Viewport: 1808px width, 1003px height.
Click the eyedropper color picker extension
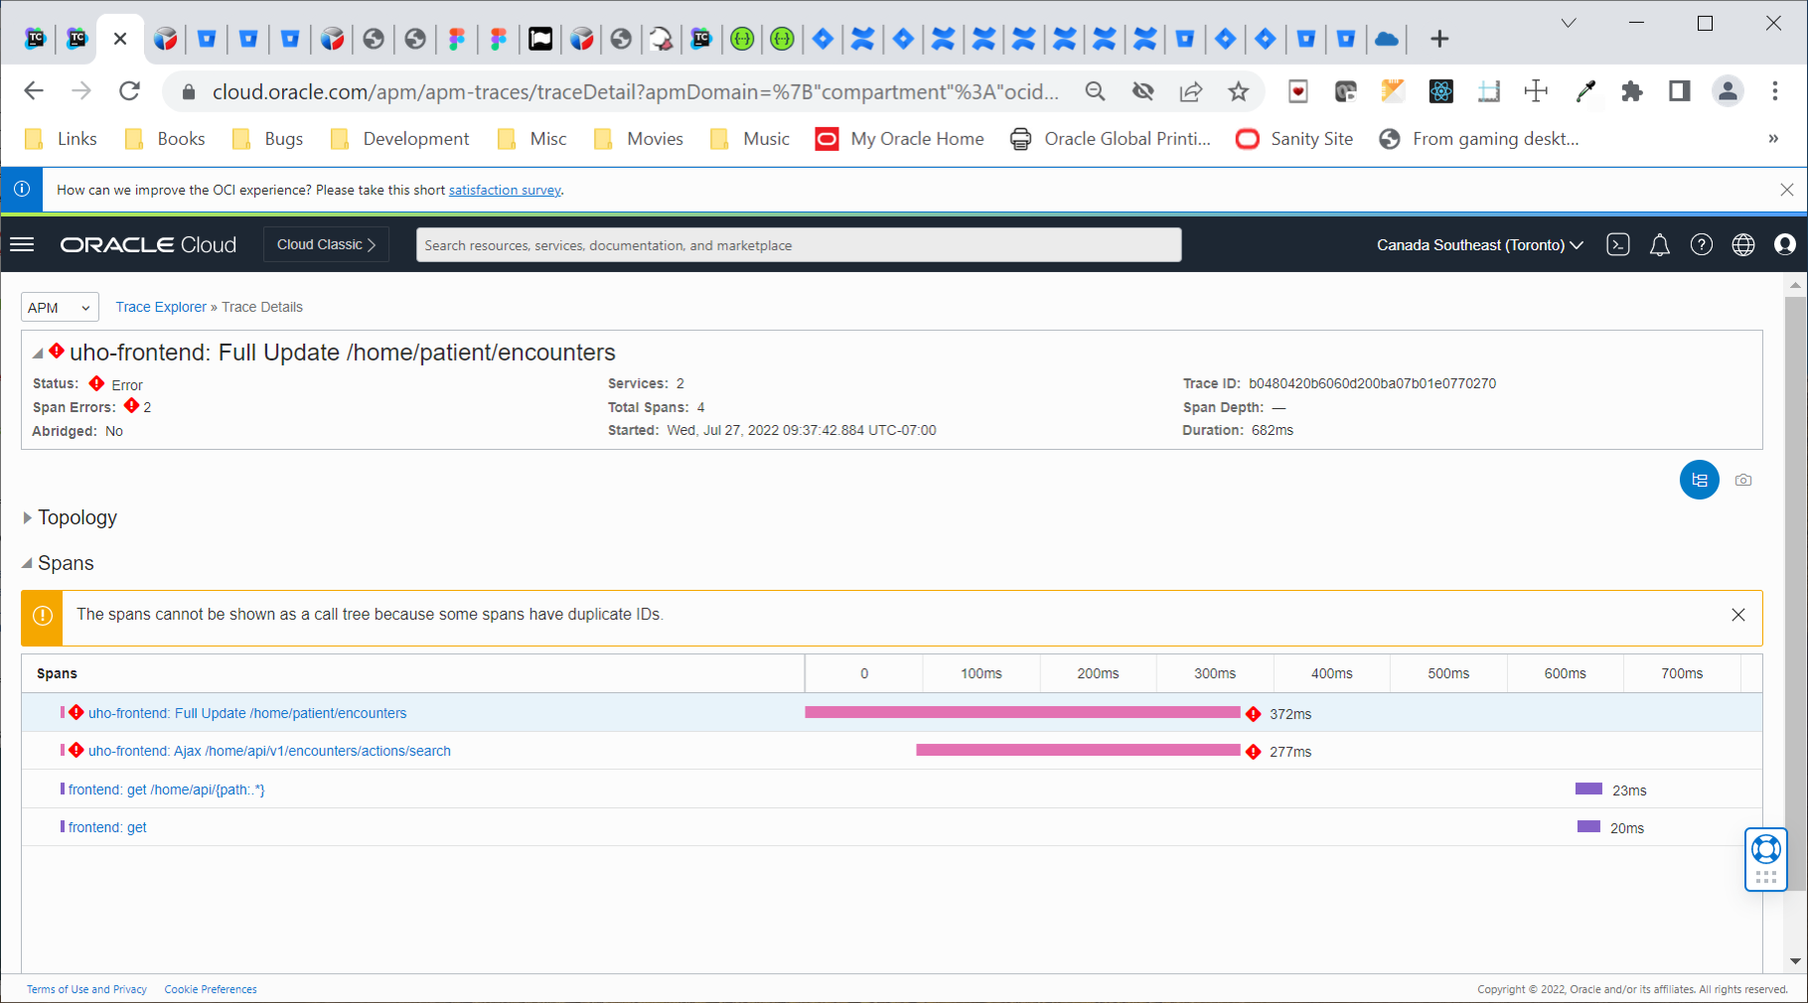(1585, 91)
